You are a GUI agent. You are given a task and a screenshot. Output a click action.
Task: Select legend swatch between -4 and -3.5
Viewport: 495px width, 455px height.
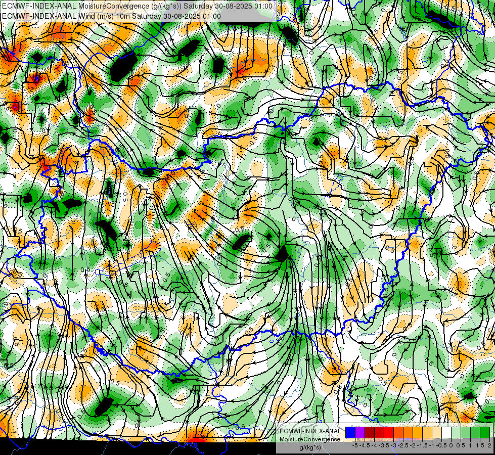(x=379, y=433)
